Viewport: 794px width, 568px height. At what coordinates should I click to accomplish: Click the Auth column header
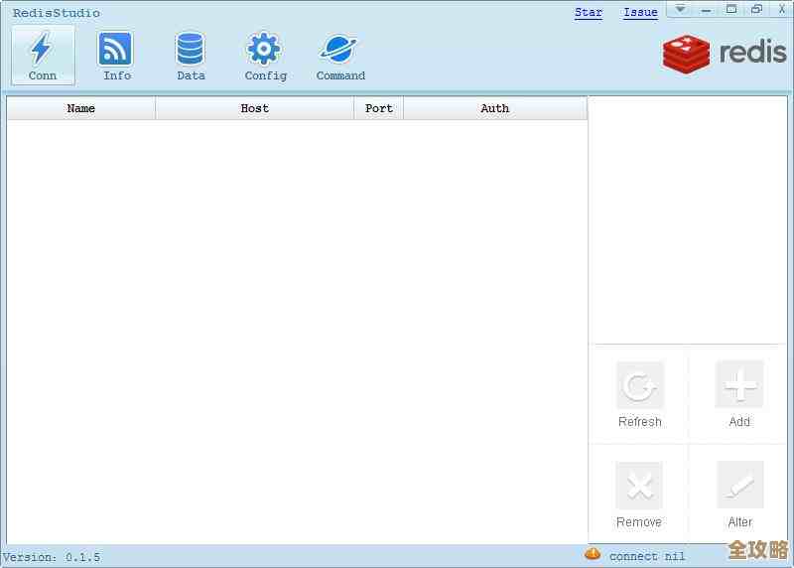tap(495, 108)
